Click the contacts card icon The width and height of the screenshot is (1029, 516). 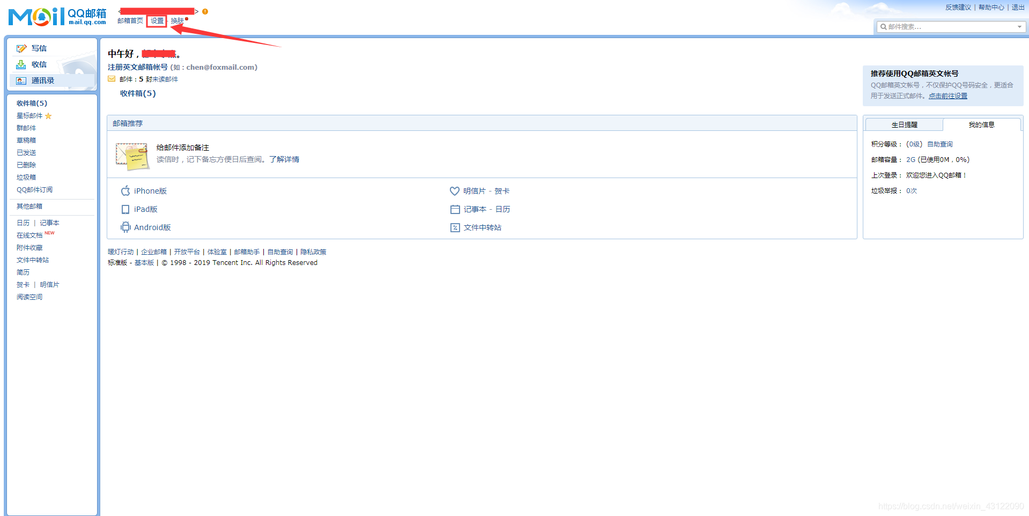click(x=21, y=80)
